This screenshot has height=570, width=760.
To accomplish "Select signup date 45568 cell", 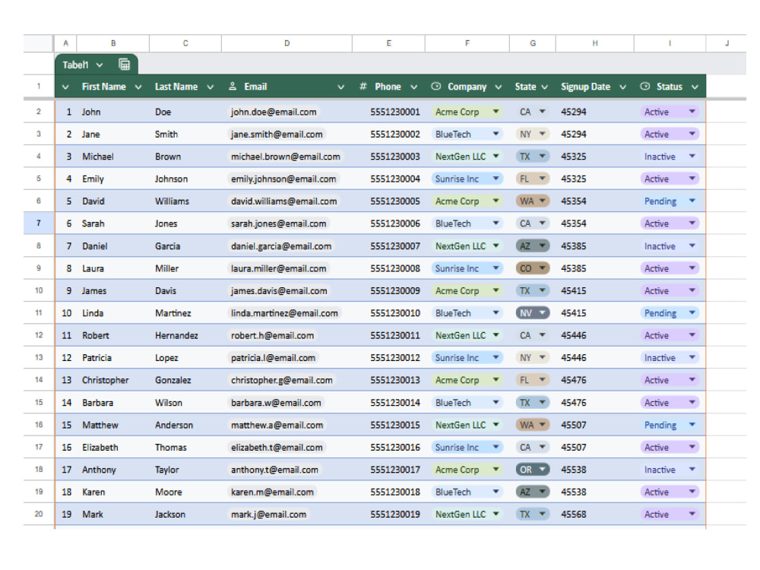I will [595, 515].
